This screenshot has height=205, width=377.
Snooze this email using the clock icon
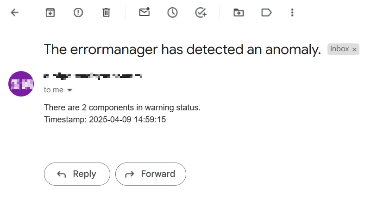pos(173,13)
